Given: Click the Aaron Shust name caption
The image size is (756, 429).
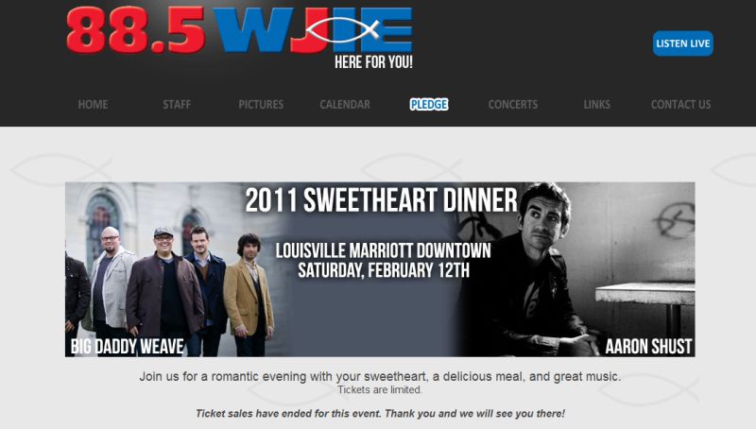Looking at the screenshot, I should pos(648,346).
